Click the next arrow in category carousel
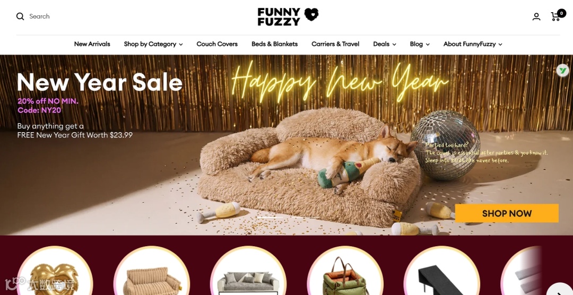The width and height of the screenshot is (573, 295). (559, 290)
